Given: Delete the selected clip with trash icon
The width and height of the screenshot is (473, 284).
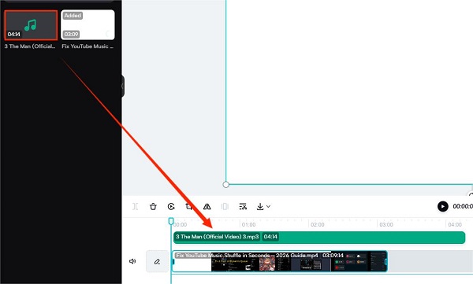Looking at the screenshot, I should 153,207.
